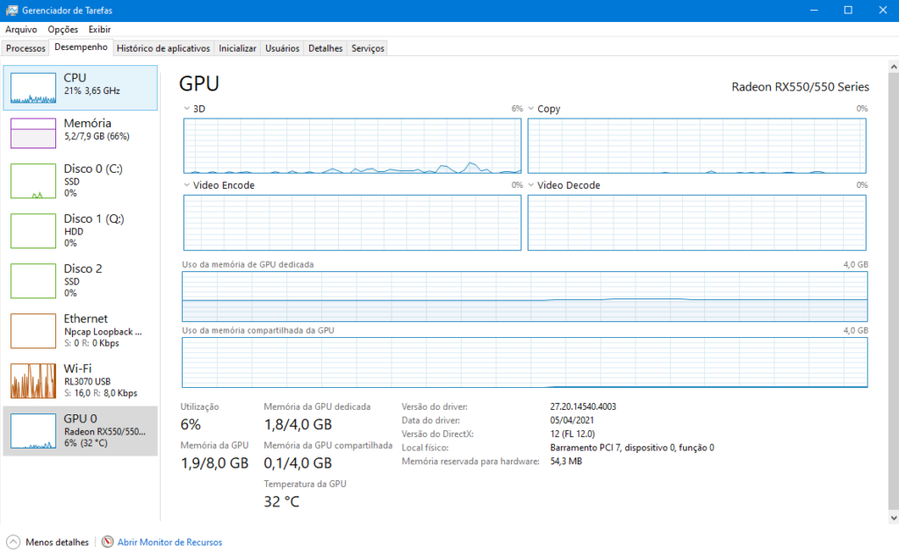Select the GPU 0 Radeon graph icon
The height and width of the screenshot is (553, 899).
[33, 431]
